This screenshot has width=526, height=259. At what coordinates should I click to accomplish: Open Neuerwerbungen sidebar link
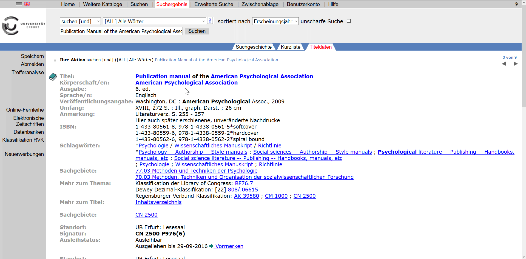pos(24,154)
